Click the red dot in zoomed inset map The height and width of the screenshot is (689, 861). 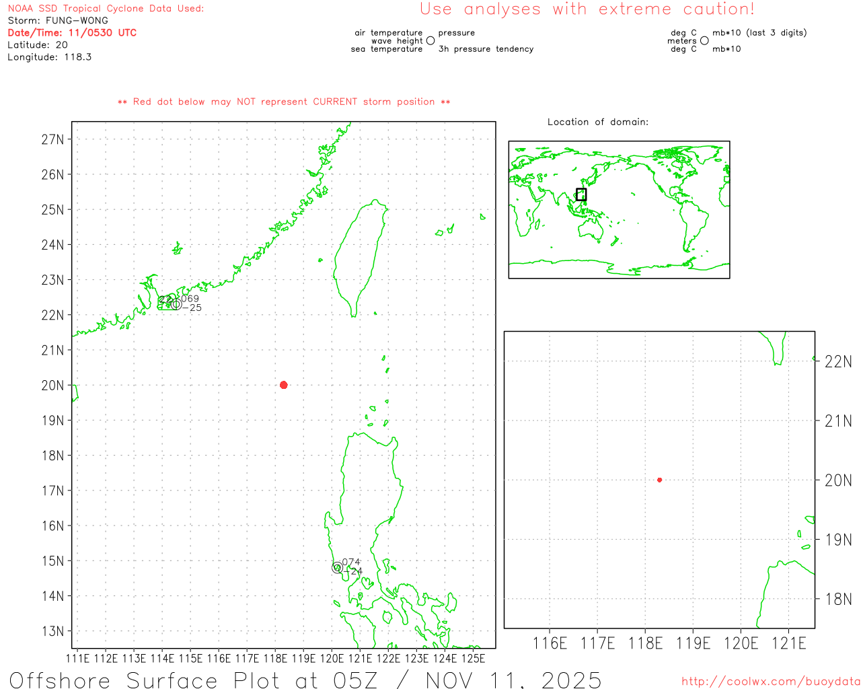pos(659,480)
